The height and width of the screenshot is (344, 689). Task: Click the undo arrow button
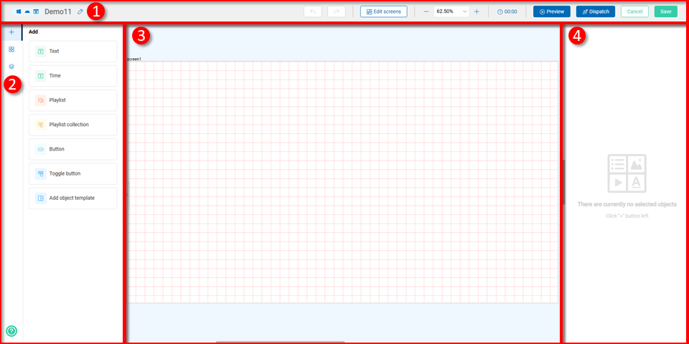tap(312, 11)
